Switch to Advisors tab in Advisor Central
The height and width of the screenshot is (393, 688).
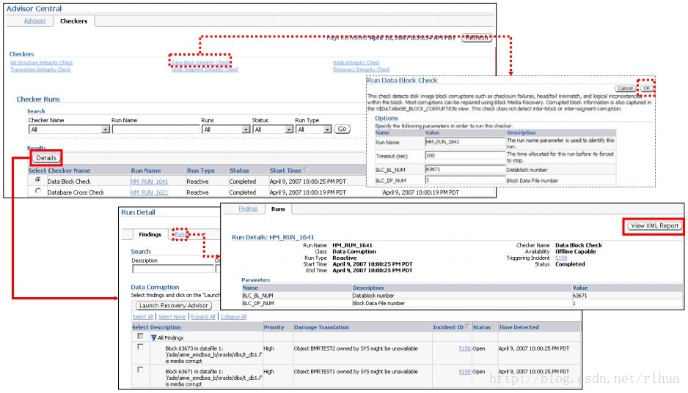pyautogui.click(x=34, y=20)
